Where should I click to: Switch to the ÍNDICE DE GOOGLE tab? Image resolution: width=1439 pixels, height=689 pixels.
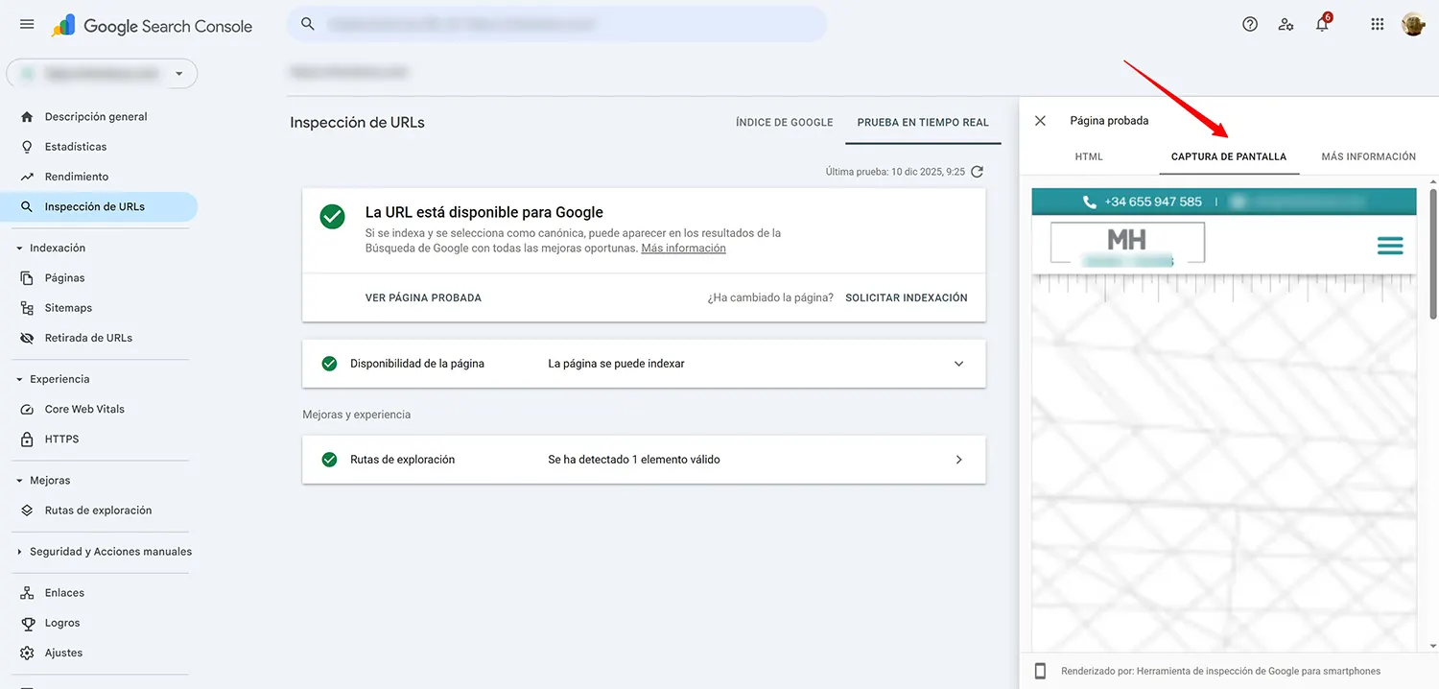(x=783, y=122)
